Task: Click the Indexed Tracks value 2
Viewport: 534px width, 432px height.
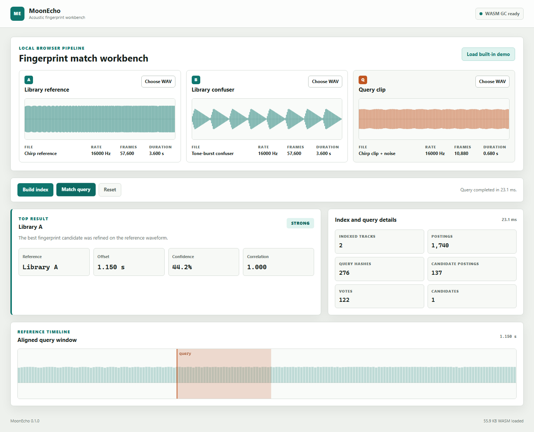Action: pos(341,245)
